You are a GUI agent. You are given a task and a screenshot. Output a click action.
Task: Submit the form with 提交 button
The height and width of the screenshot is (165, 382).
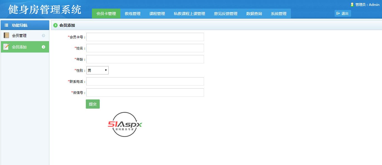pos(93,104)
